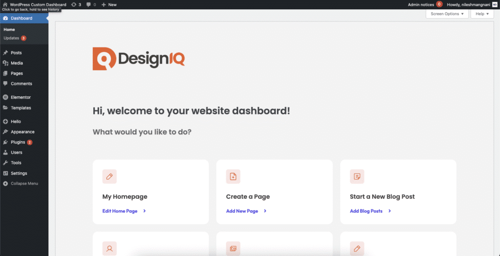Click WordPress Custom Dashboard site name

[x=38, y=5]
